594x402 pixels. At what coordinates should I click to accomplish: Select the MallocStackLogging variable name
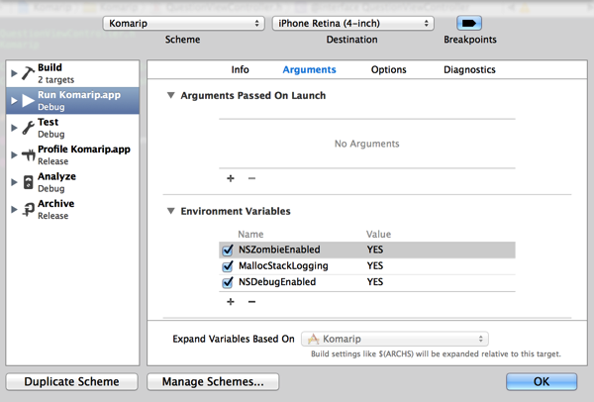(x=283, y=266)
